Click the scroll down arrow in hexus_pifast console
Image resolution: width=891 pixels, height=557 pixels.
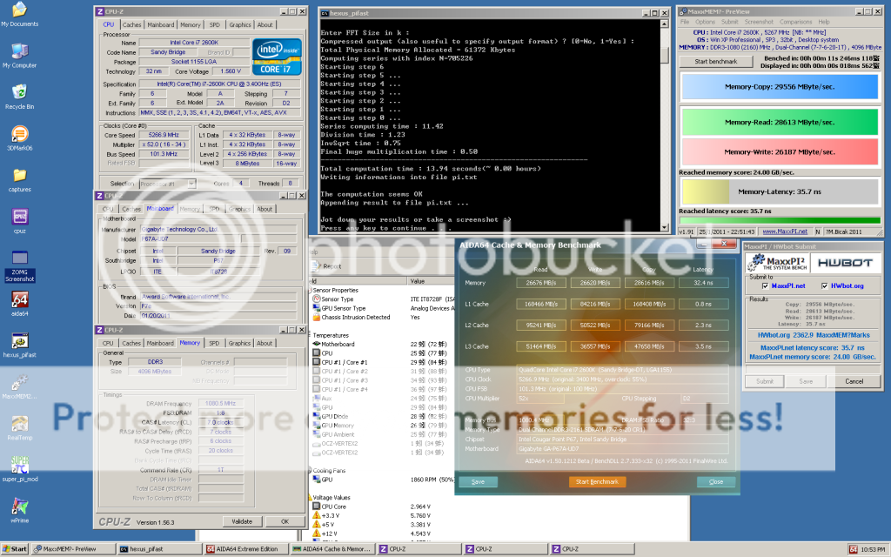(x=664, y=227)
